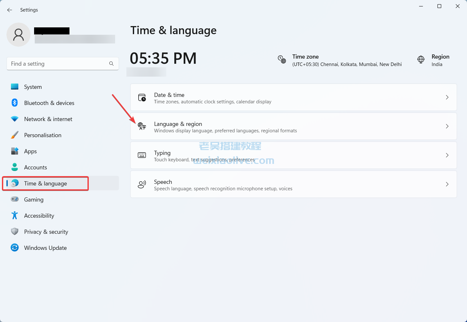The width and height of the screenshot is (467, 322).
Task: Focus the Find a setting box
Action: click(x=63, y=64)
